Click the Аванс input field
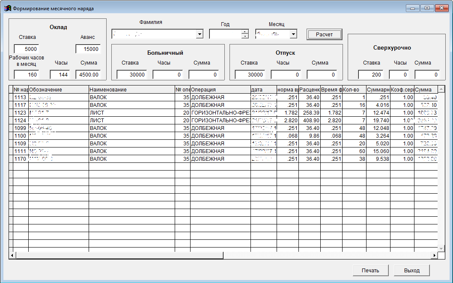 tap(88, 49)
